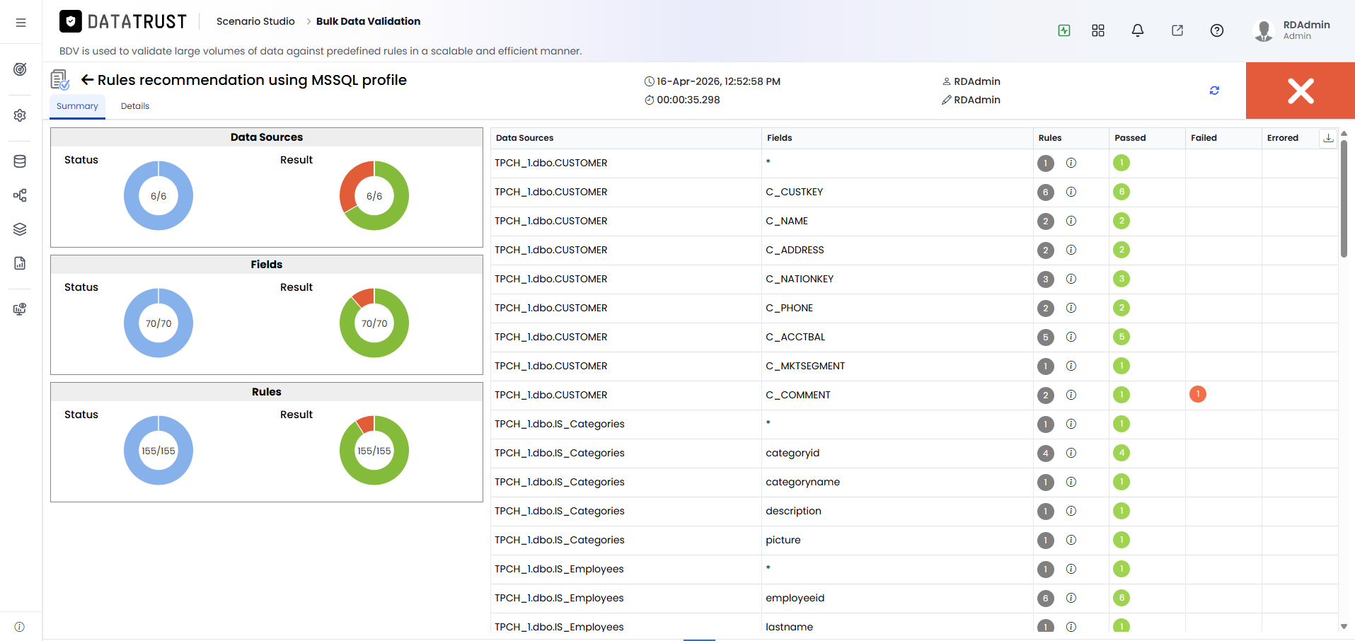Open the settings gear in sidebar
This screenshot has width=1355, height=641.
point(20,115)
